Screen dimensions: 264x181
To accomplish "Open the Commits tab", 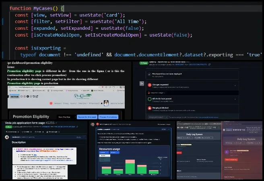I will pyautogui.click(x=27, y=132).
